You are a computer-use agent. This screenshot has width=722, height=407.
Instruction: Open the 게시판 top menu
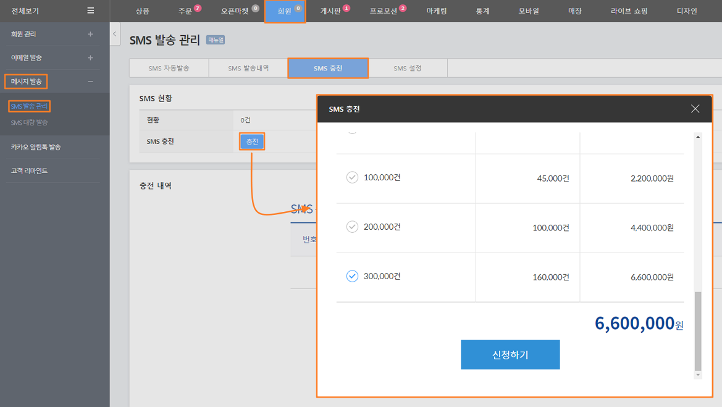(330, 11)
